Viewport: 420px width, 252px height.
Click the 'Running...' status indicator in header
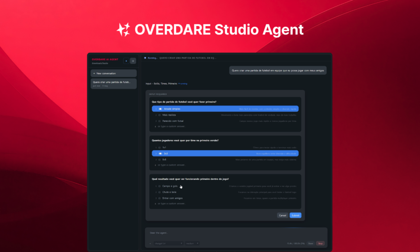(x=151, y=58)
